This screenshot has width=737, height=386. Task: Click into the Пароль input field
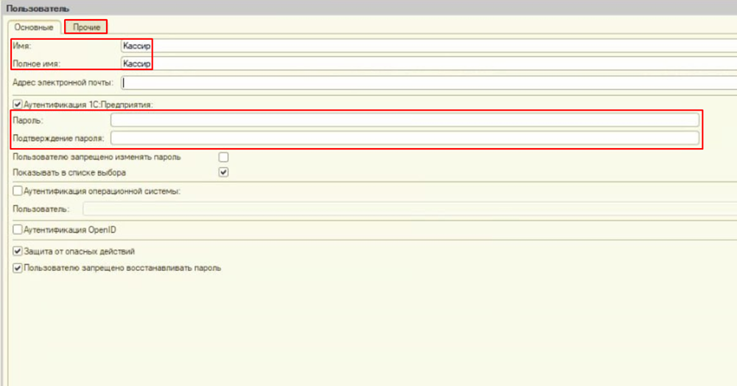pos(404,120)
